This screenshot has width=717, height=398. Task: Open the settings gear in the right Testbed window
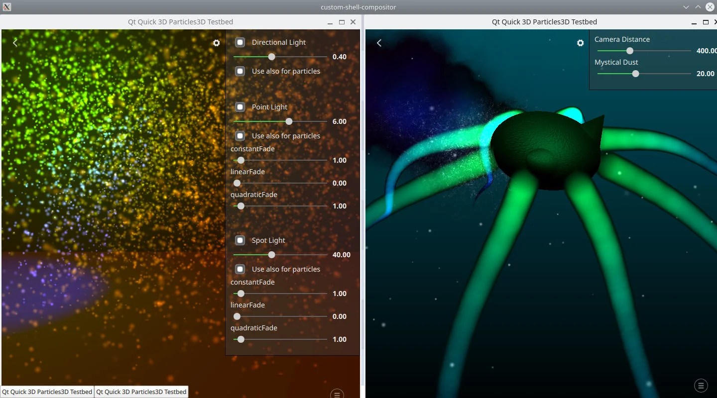(x=581, y=43)
